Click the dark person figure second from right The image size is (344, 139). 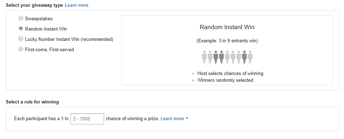pos(244,57)
